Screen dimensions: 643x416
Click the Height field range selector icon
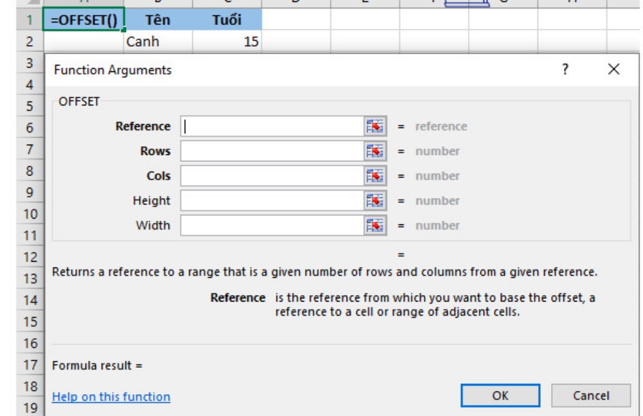pos(376,201)
